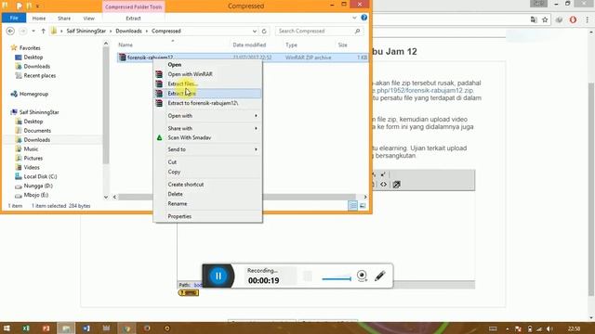Select Saif ShiningStar in address breadcrumb
595x334 pixels.
(x=86, y=31)
